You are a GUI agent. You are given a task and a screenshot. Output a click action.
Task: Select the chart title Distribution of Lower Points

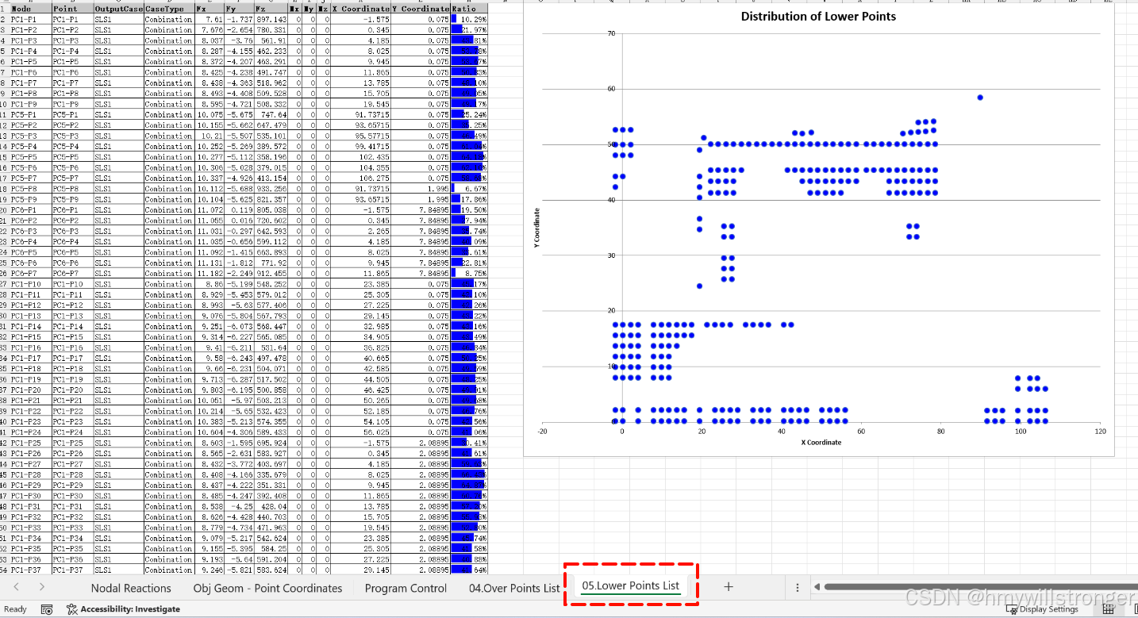pyautogui.click(x=818, y=16)
